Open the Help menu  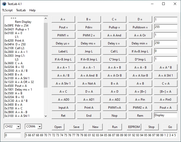point(32,10)
